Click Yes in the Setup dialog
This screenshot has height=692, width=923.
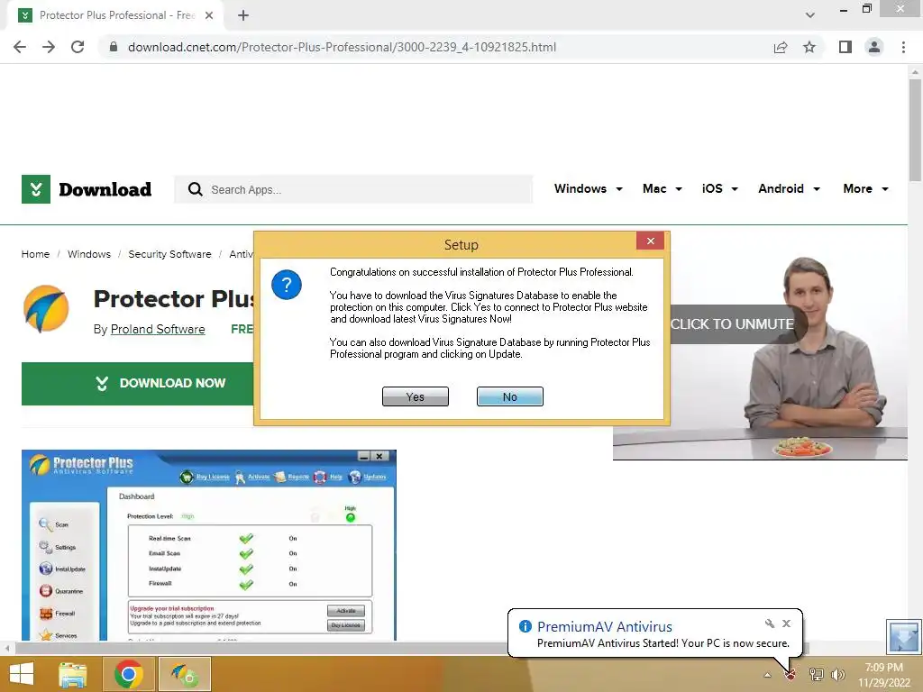pos(415,396)
